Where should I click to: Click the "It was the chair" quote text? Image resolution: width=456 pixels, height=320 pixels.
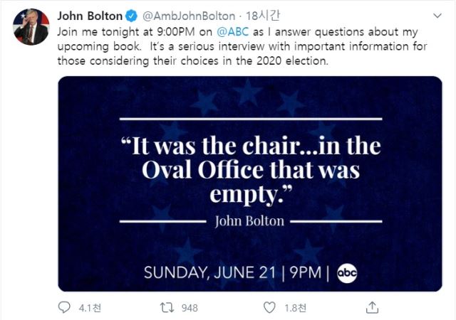tap(251, 169)
